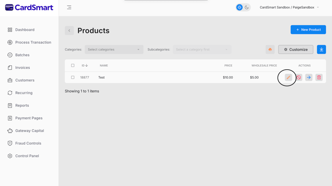Viewport: 332px width, 186px height.
Task: Check the checkbox for product 18877
Action: [x=73, y=77]
